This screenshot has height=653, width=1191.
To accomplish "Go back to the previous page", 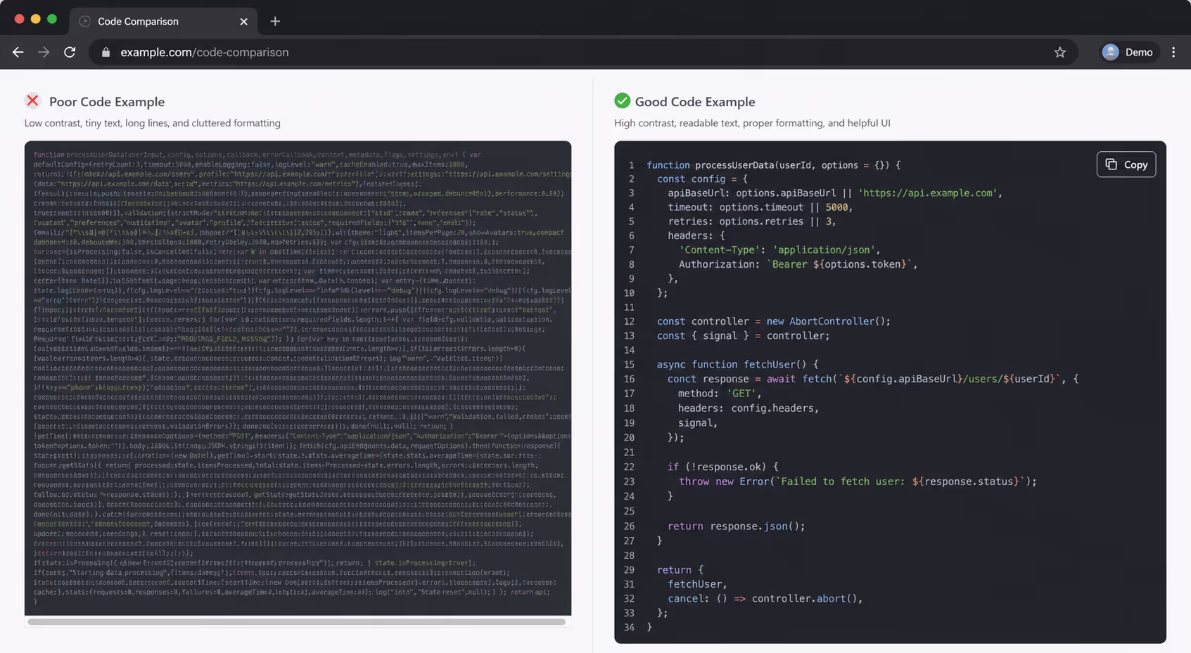I will pyautogui.click(x=18, y=52).
